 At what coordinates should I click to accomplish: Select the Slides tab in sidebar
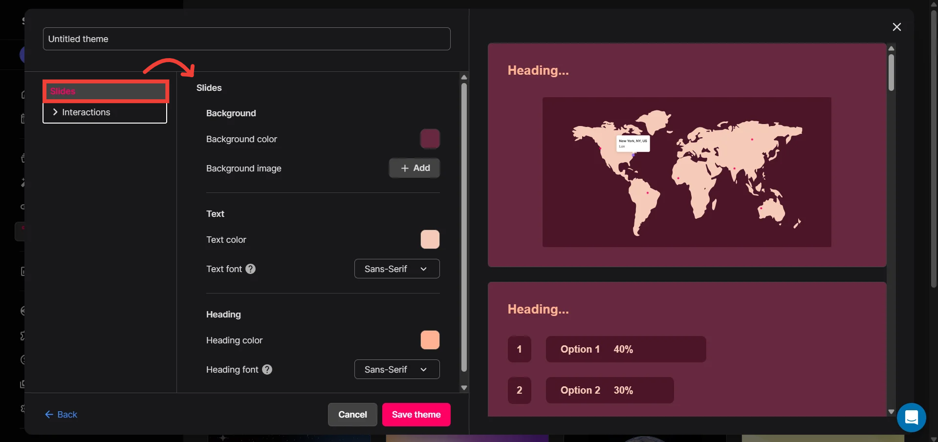106,91
